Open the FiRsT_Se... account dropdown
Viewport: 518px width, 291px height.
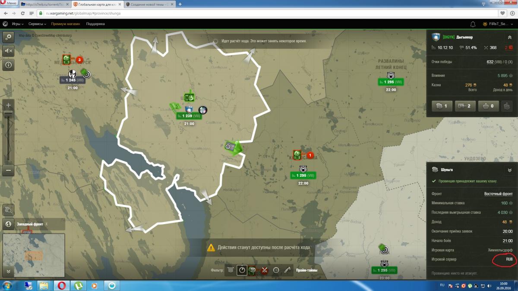point(497,24)
